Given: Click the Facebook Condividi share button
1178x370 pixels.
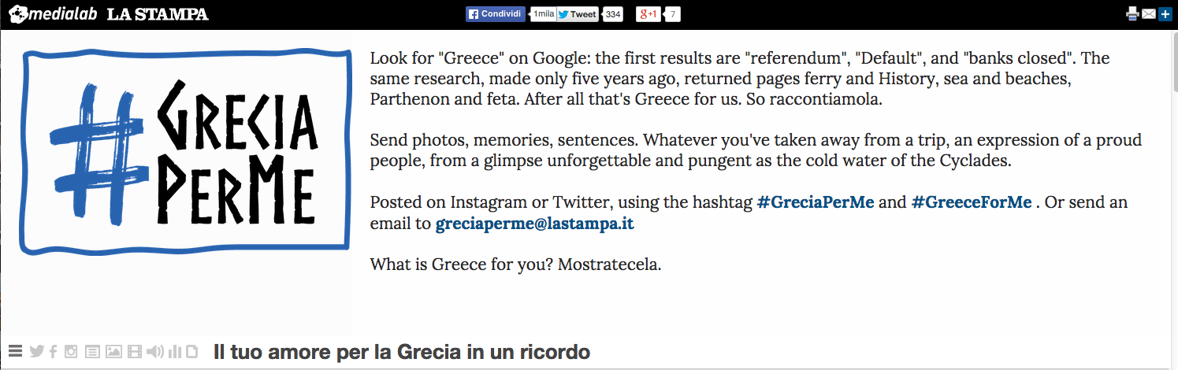Looking at the screenshot, I should pyautogui.click(x=496, y=13).
